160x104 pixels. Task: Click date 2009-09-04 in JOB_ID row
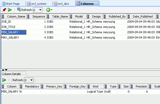click(x=141, y=22)
